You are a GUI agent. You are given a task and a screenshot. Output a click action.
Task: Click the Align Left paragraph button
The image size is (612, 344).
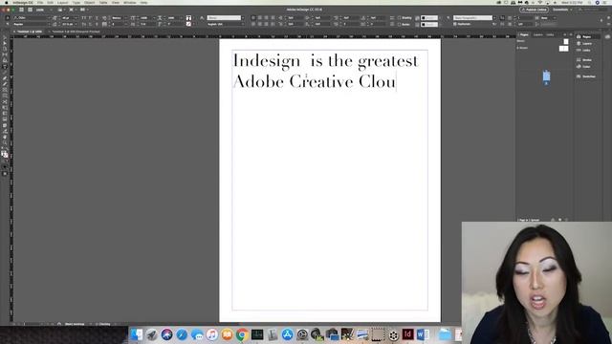253,18
